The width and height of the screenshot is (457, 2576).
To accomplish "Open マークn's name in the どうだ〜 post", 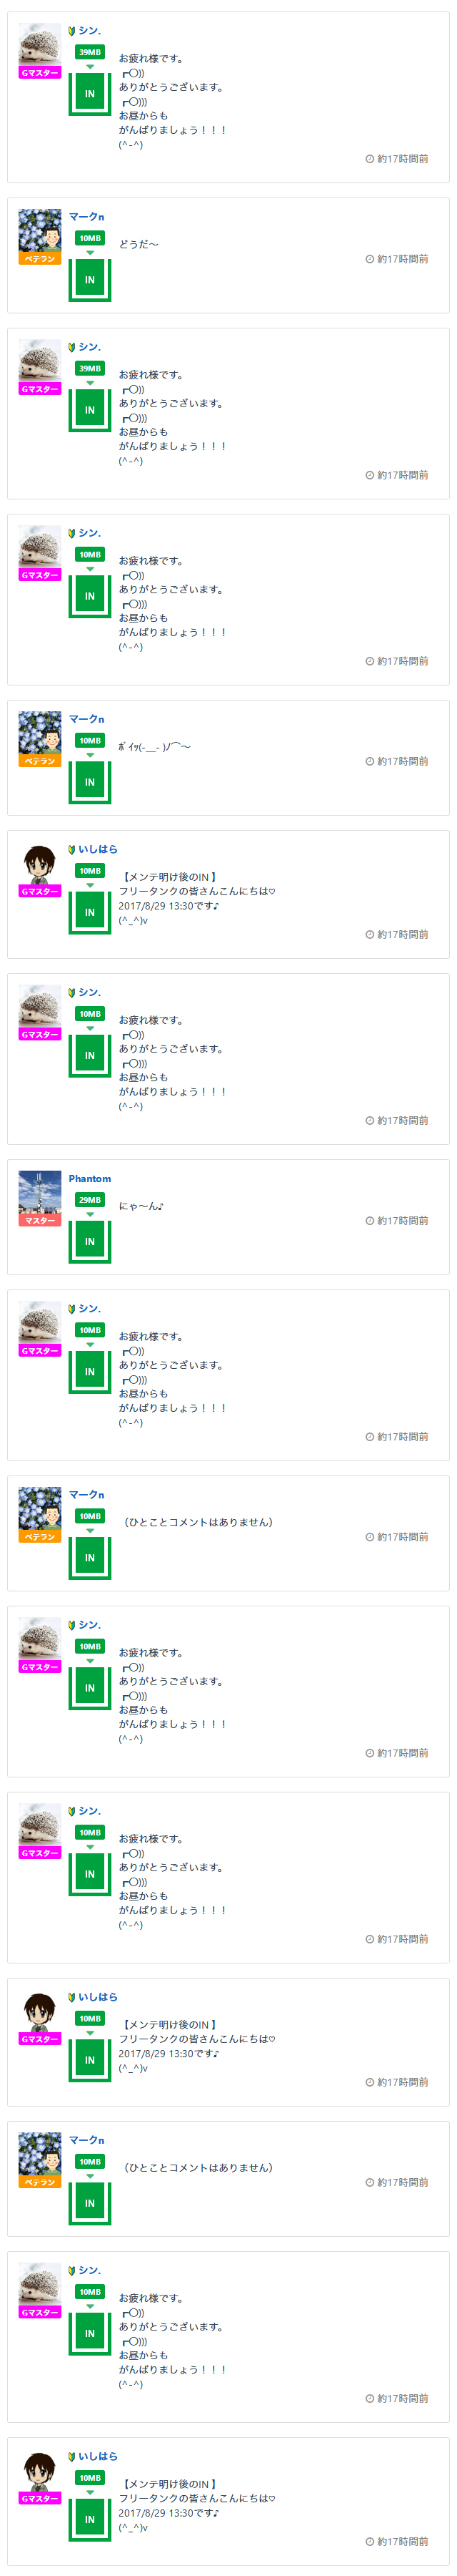I will [x=87, y=217].
